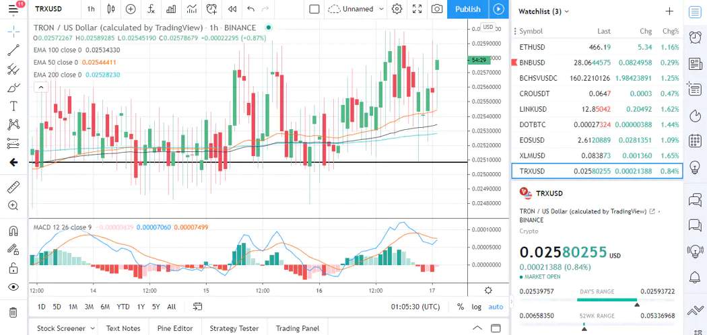707x335 pixels.
Task: Expand the Watchlist (3) dropdown
Action: [544, 11]
